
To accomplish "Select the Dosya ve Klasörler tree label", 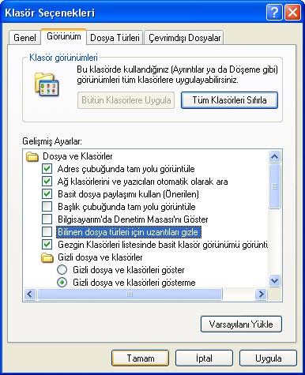I will click(77, 156).
